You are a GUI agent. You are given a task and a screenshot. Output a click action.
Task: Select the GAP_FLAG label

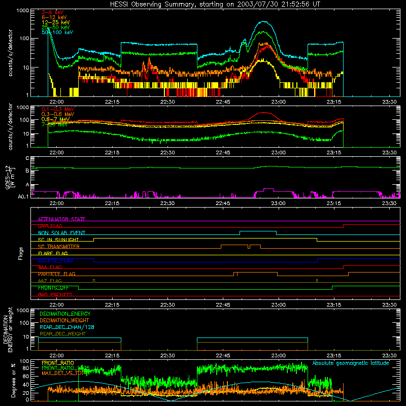[x=50, y=226]
